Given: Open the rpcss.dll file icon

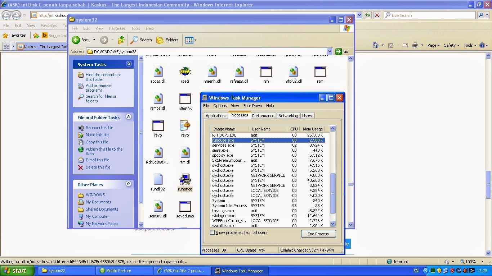Looking at the screenshot, I should pos(158,72).
